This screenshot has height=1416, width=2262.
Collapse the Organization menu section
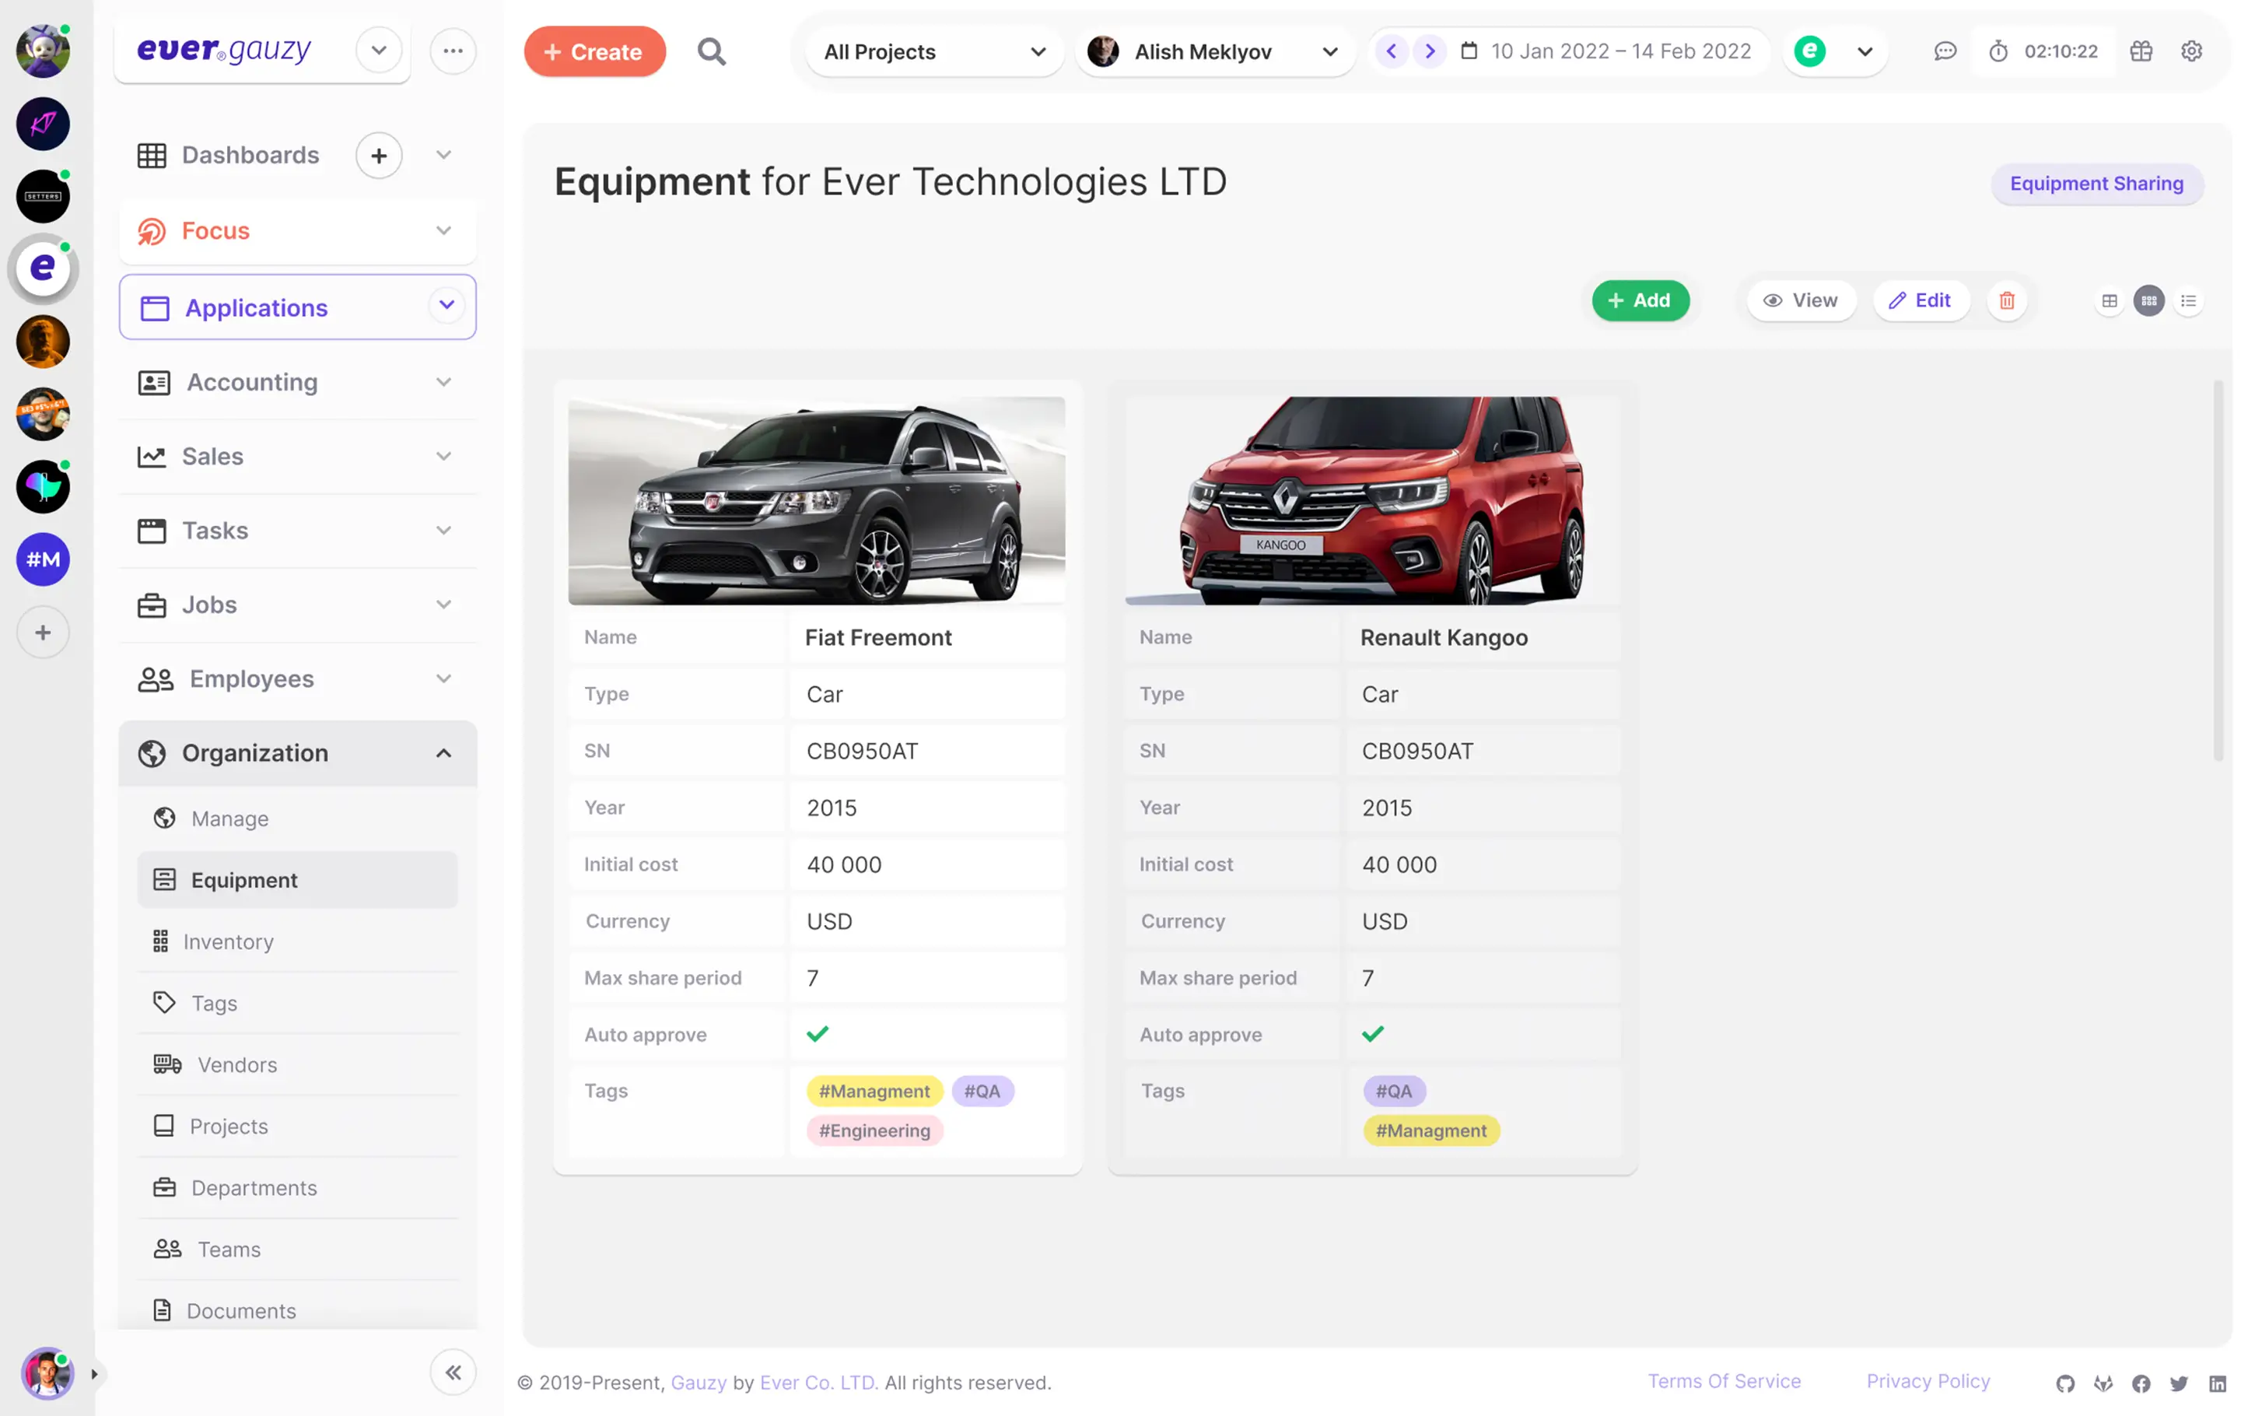click(444, 753)
